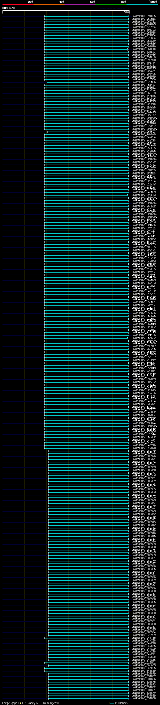Open hit UniRef100_B9T025
Screen dimensions: 160x705
[143, 16]
